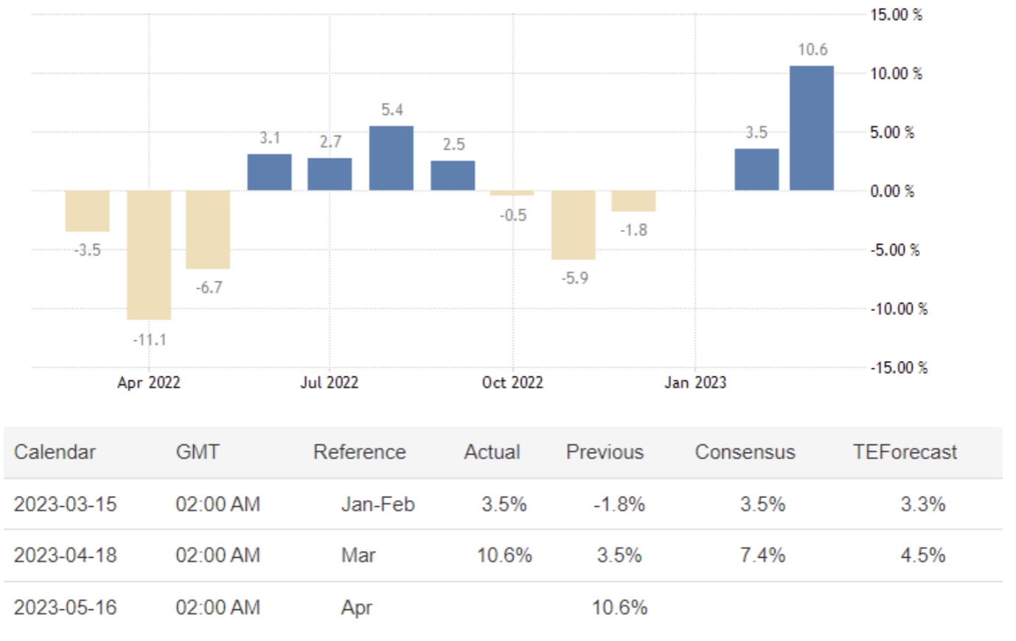The image size is (1016, 641).
Task: Click the Calendar column header
Action: pyautogui.click(x=55, y=452)
